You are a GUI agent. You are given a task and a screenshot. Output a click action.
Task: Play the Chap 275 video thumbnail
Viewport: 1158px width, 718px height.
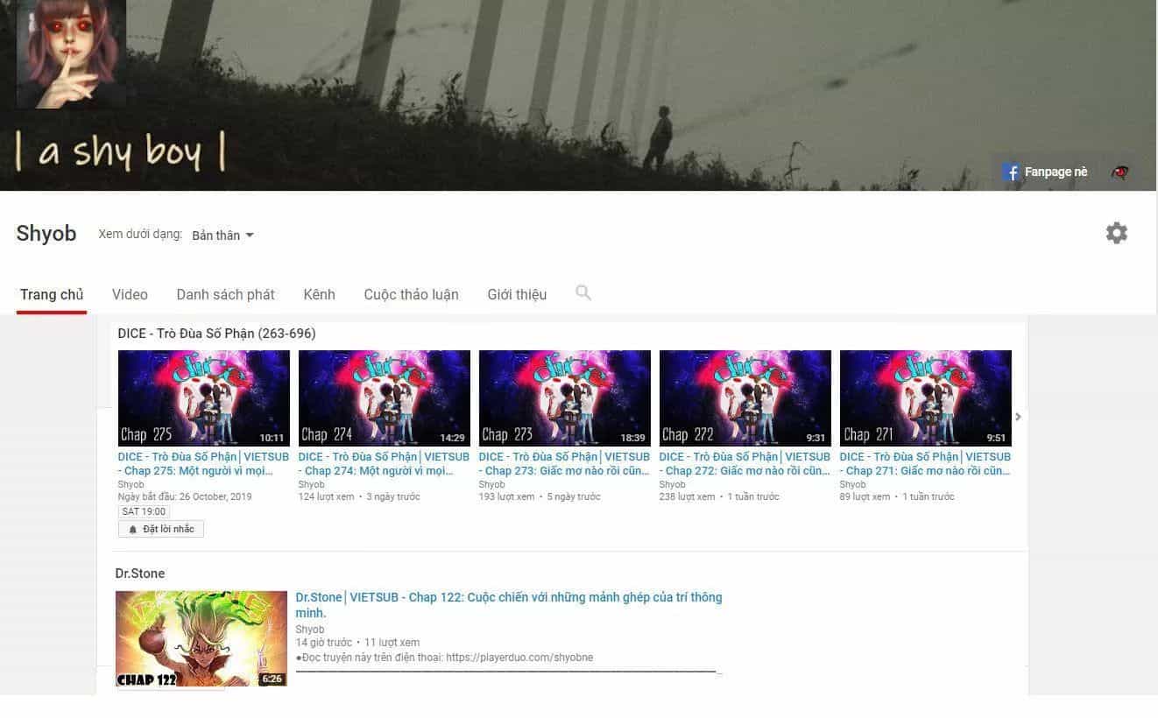tap(204, 398)
